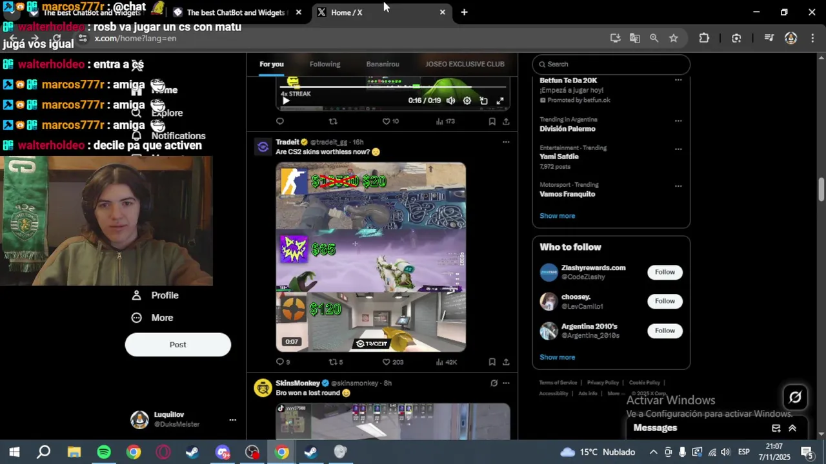Screen dimensions: 826x464
Task: Open top video playback settings gear
Action: click(x=467, y=101)
